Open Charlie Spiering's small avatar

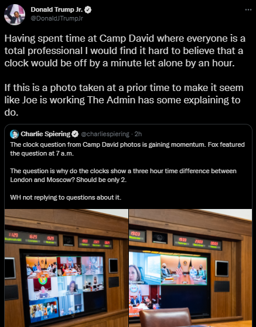tap(15, 134)
